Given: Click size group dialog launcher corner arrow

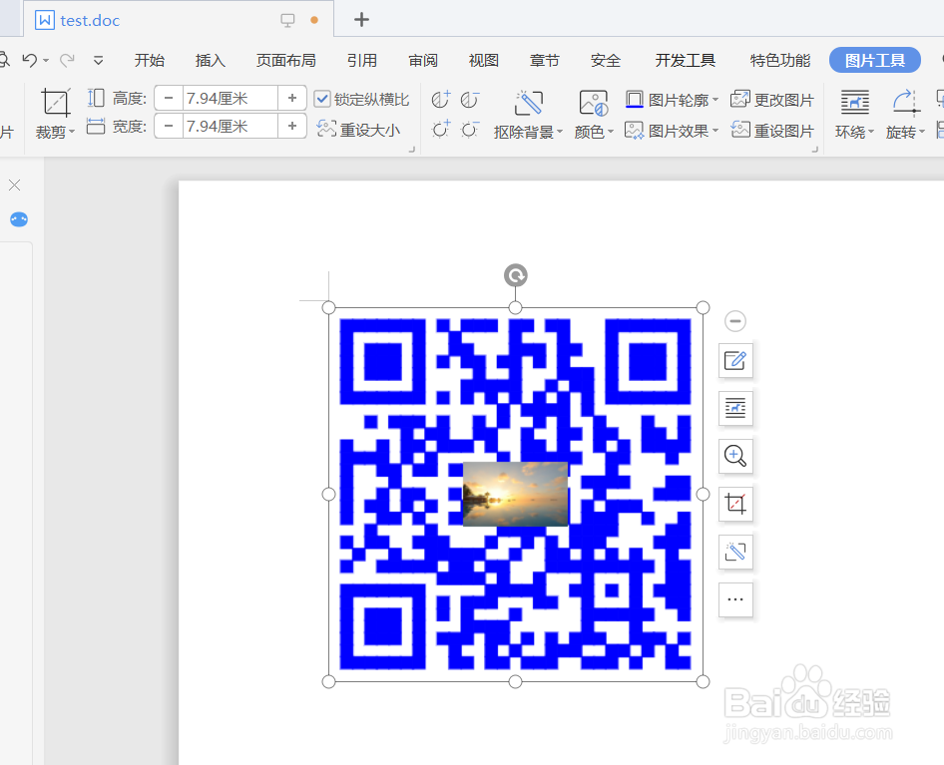Looking at the screenshot, I should click(x=412, y=149).
